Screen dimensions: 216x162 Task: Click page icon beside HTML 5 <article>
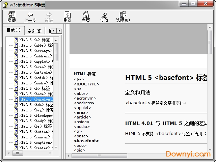coord(16,72)
